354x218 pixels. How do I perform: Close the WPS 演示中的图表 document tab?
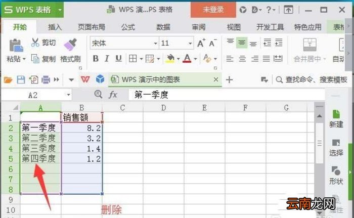point(216,79)
